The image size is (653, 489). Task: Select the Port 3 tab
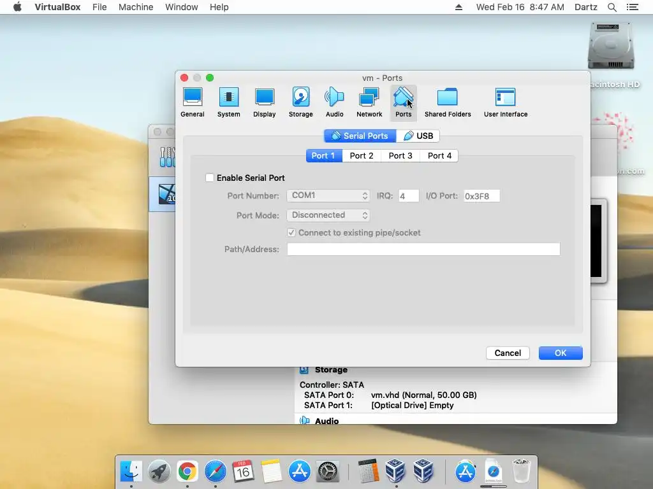click(400, 155)
